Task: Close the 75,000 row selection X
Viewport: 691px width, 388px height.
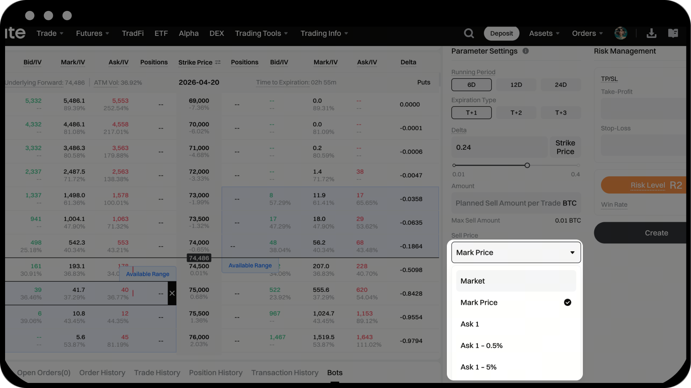Action: (x=172, y=293)
